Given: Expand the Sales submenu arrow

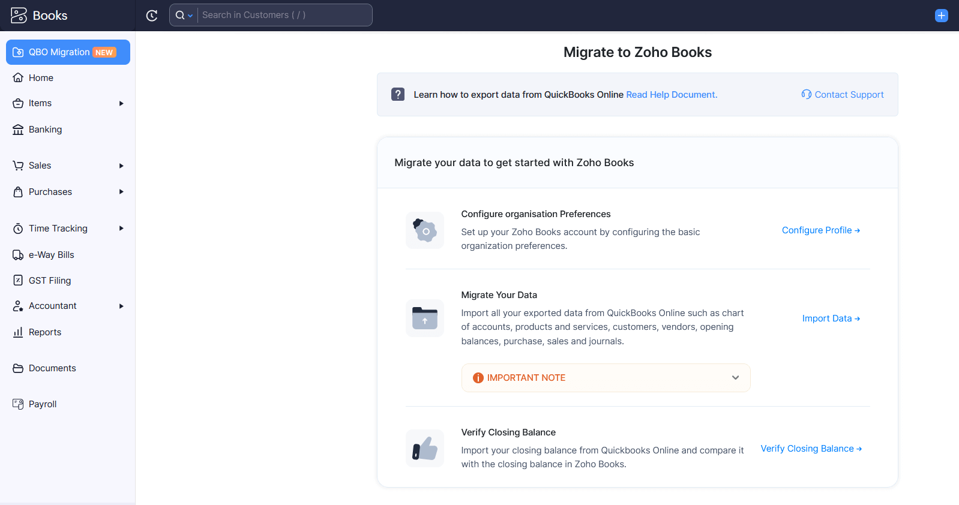Looking at the screenshot, I should pyautogui.click(x=121, y=166).
